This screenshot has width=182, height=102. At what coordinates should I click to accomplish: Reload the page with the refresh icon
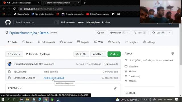click(14, 9)
